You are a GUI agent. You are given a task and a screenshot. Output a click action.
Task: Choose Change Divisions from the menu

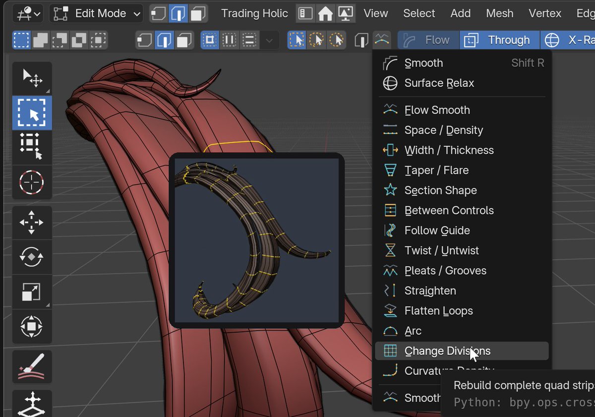pos(462,351)
